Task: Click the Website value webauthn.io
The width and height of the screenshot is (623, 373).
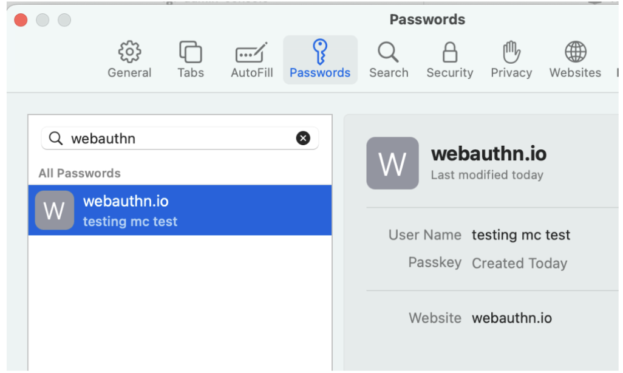Action: 512,318
